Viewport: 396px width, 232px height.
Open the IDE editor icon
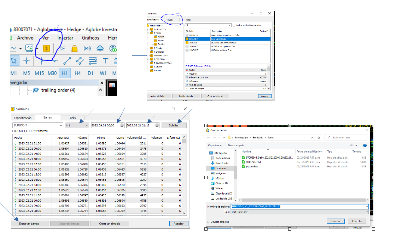tap(62, 48)
